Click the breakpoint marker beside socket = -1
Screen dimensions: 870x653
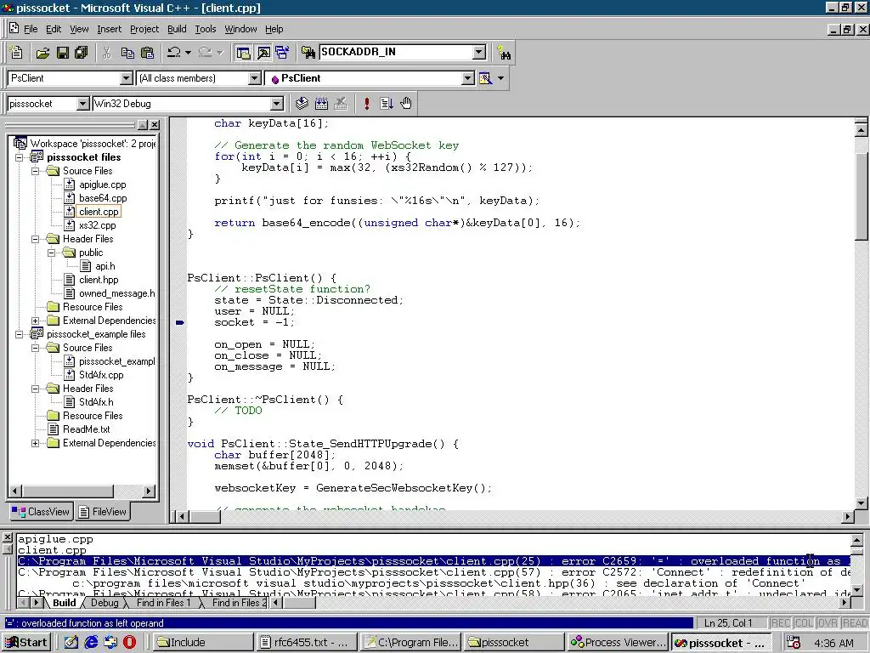tap(180, 322)
